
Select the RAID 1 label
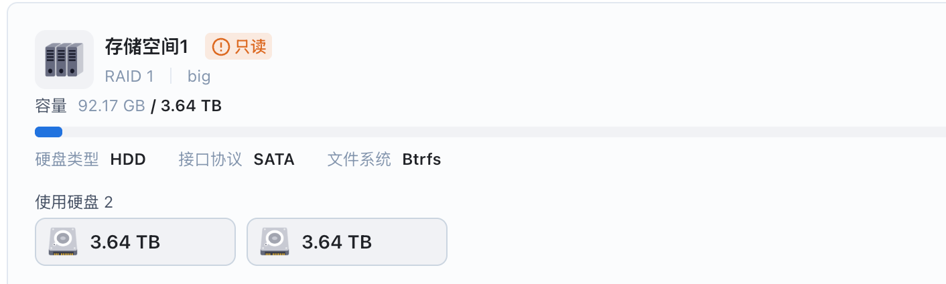click(x=129, y=76)
